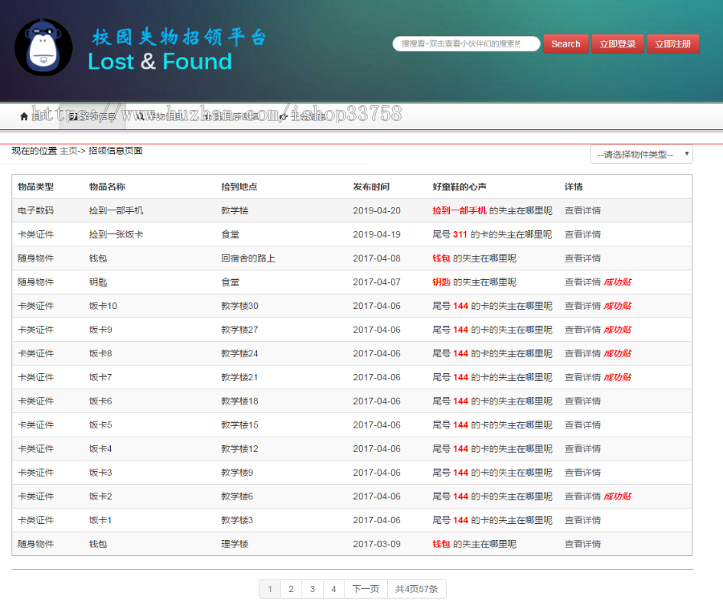Select page 4 in pagination
Image resolution: width=723 pixels, height=605 pixels.
[333, 588]
